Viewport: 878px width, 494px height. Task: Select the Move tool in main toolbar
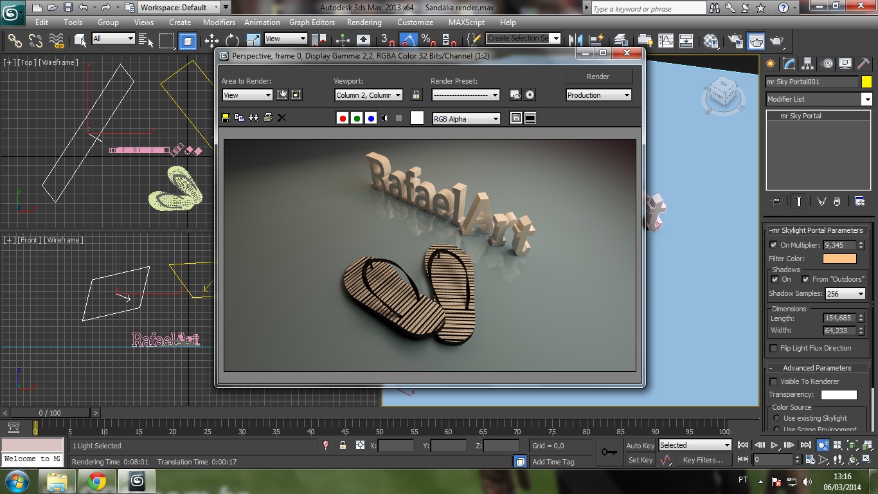(211, 41)
